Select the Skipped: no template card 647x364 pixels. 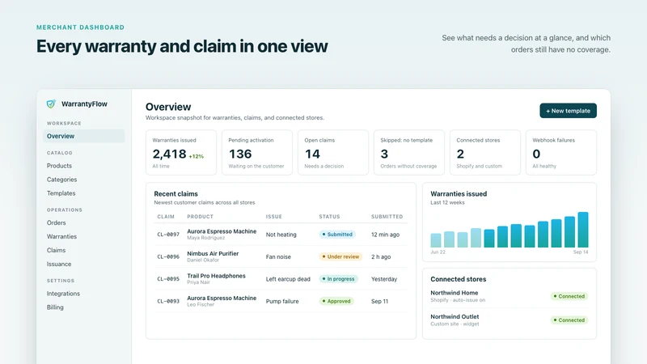pyautogui.click(x=409, y=153)
